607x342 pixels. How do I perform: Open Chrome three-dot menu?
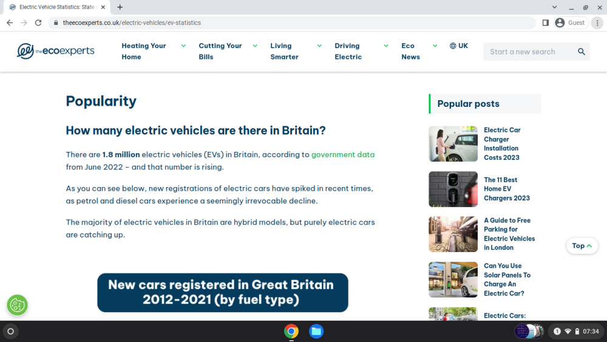tap(597, 23)
